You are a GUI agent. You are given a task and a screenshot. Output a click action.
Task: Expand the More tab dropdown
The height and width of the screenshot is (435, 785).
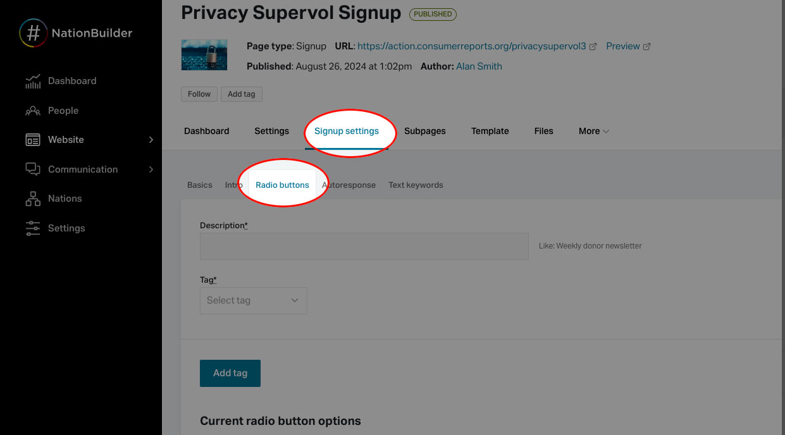pos(593,131)
